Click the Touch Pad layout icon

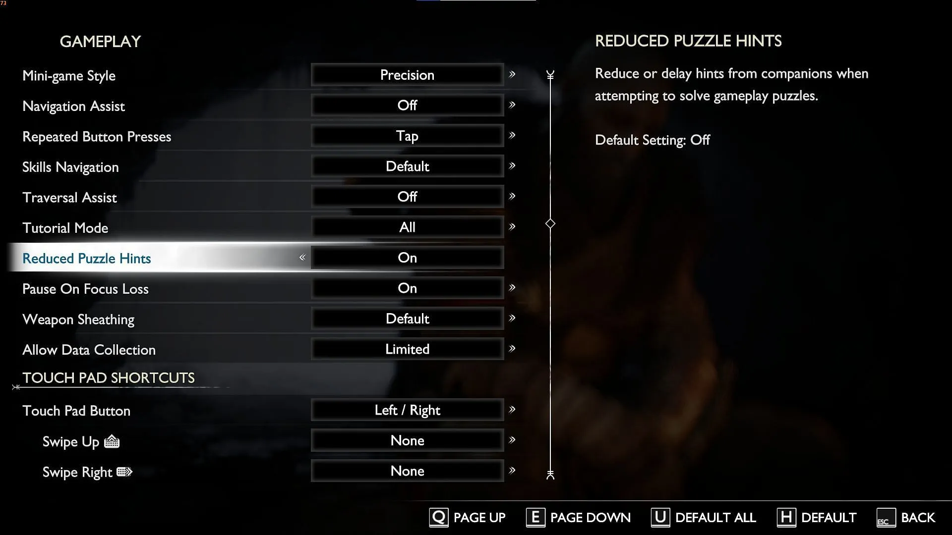click(112, 441)
